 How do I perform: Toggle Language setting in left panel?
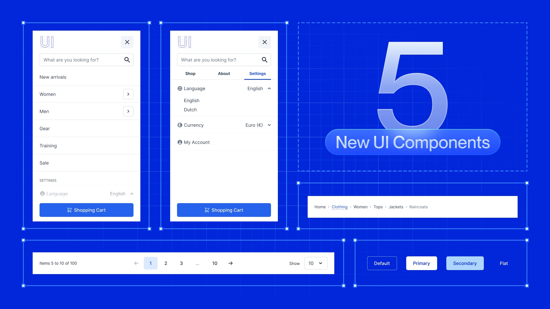pos(132,193)
